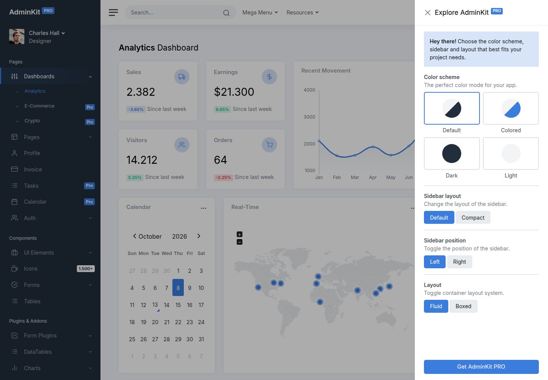Expand the UI Elements chevron
The image size is (548, 380).
(x=90, y=253)
